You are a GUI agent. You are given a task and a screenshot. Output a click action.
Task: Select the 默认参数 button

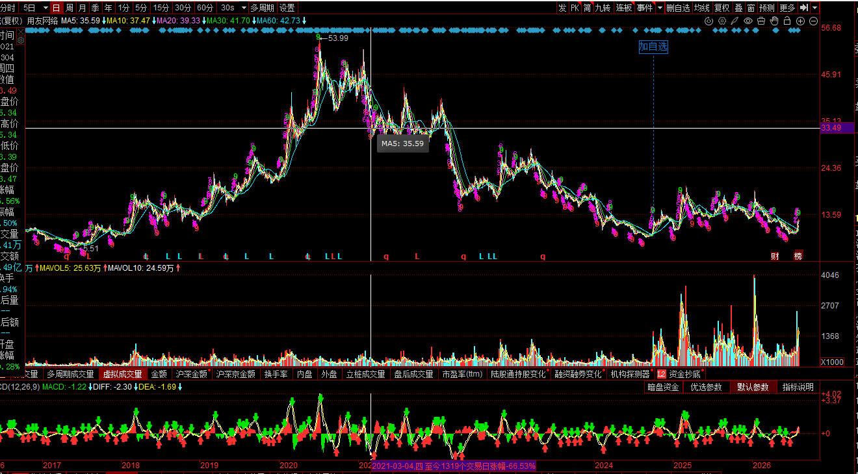(753, 387)
